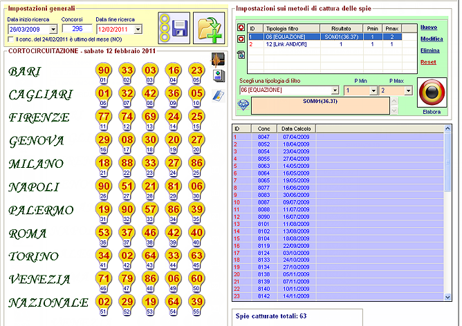Click the 'Pmax' column header
Viewport: 462px width, 326px height.
(x=392, y=28)
